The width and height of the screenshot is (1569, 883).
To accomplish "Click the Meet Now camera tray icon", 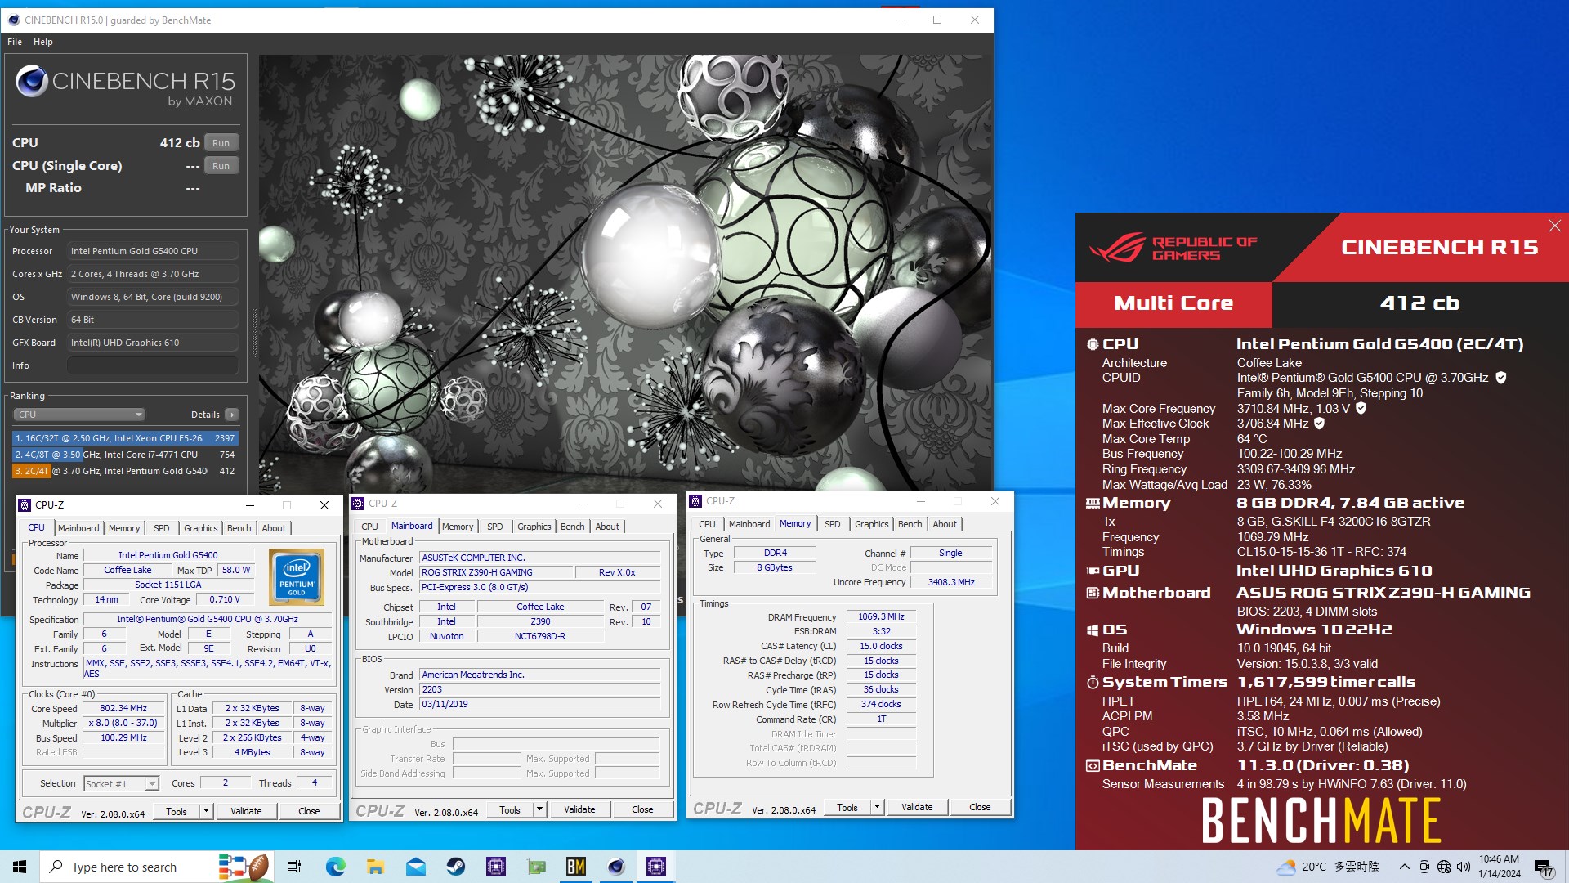I will pos(1424,867).
